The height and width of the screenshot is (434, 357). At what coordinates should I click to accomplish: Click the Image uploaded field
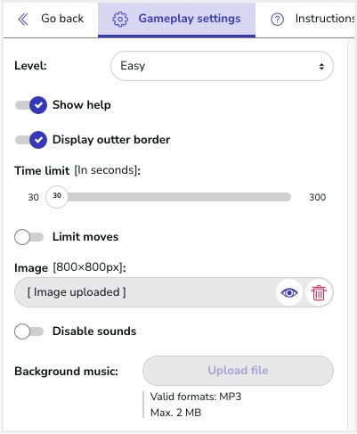[174, 292]
